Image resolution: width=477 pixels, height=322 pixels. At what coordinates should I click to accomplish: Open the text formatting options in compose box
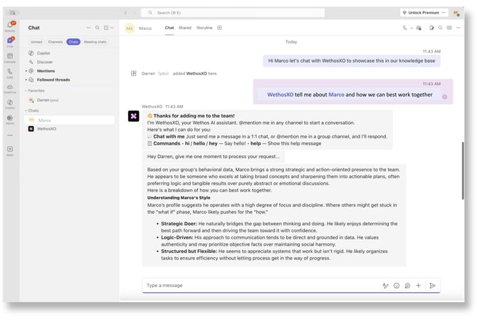pos(385,285)
